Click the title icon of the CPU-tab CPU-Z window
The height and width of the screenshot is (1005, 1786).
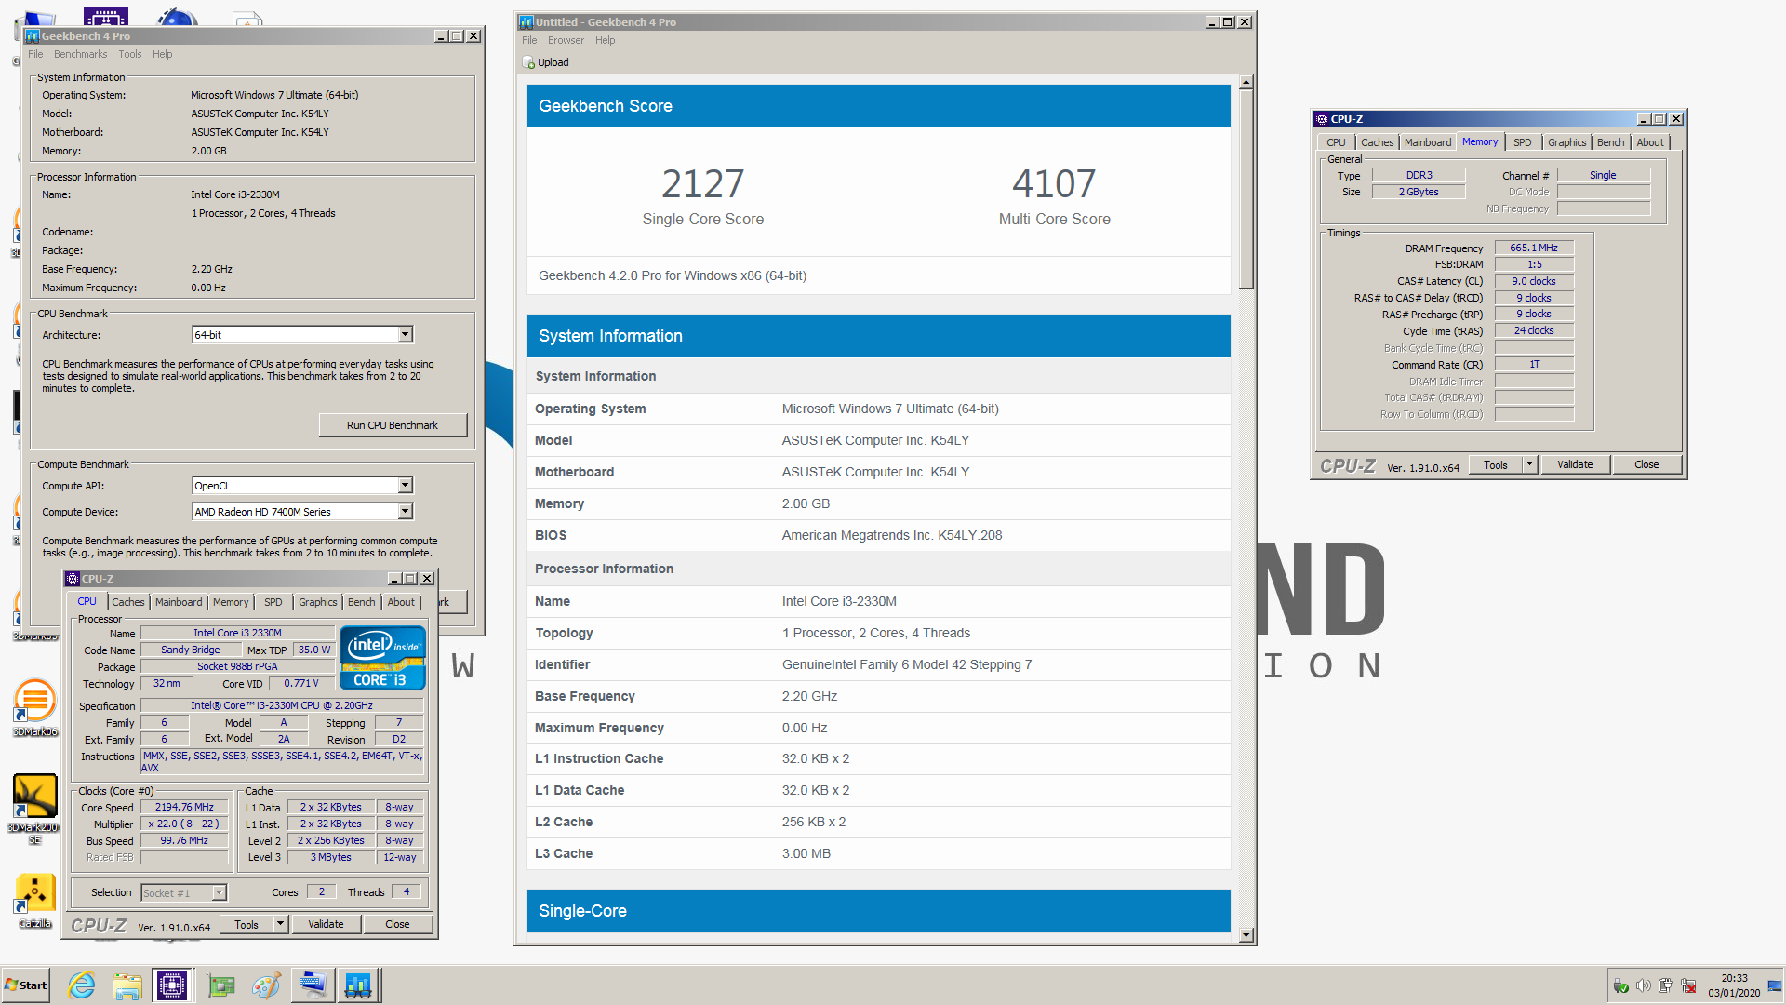pos(73,579)
